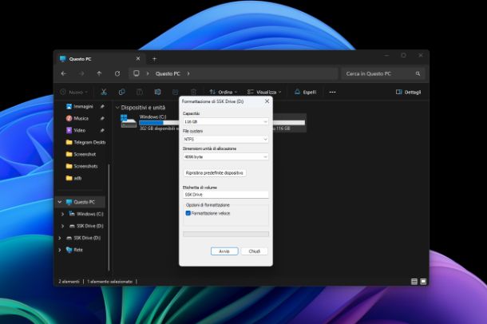Open the File system NTFS dropdown
The width and height of the screenshot is (487, 324).
point(225,139)
